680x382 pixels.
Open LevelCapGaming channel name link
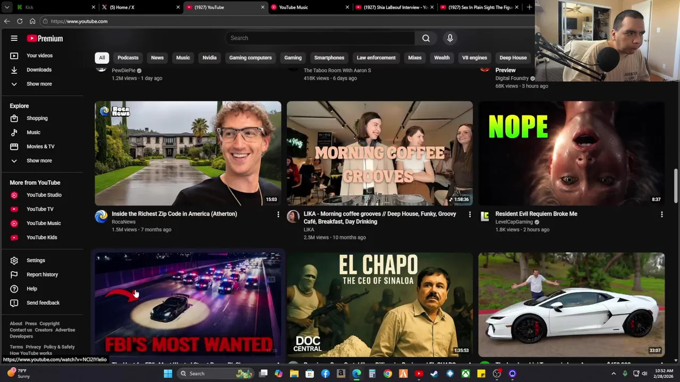coord(514,222)
